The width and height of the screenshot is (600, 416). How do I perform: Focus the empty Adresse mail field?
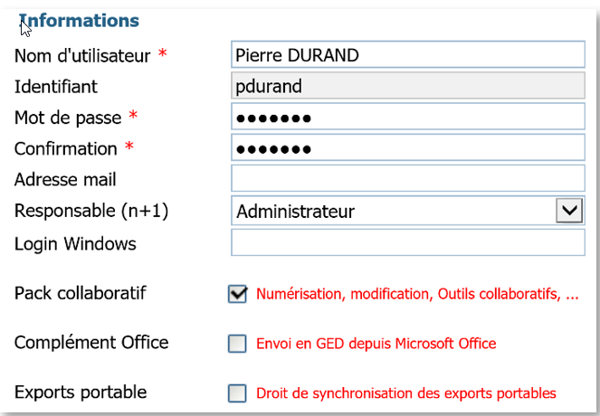click(x=407, y=179)
